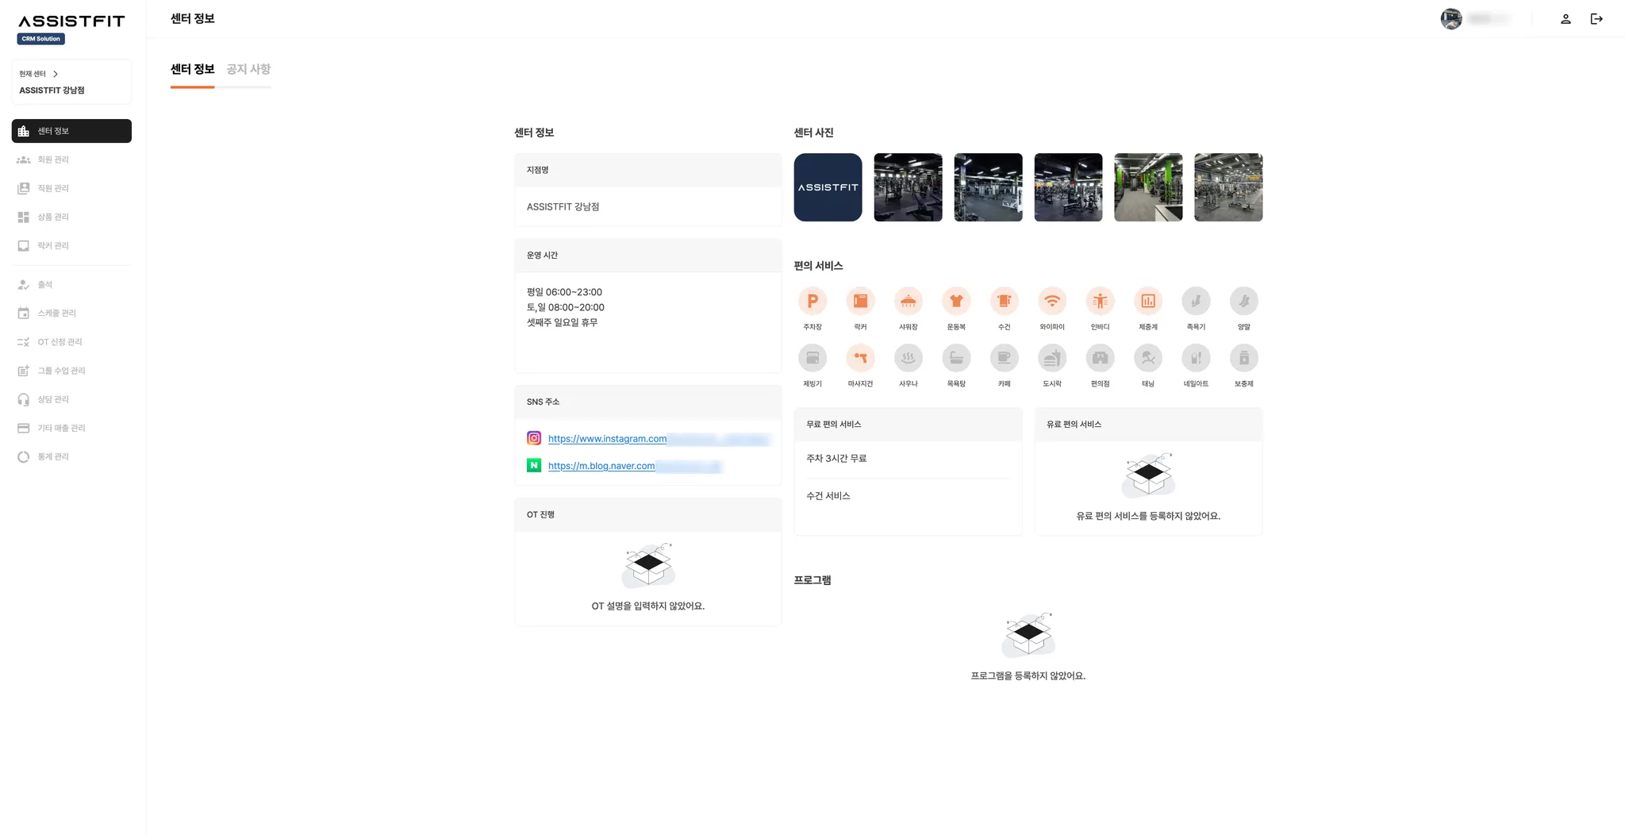Click the Naver blog logo icon

534,465
